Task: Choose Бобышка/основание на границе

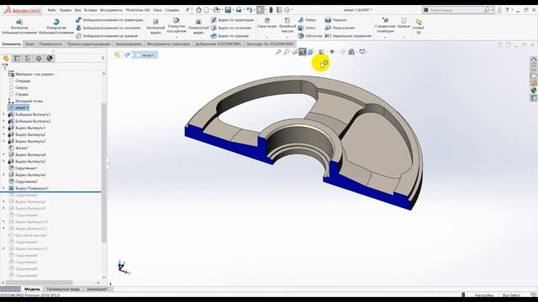Action: pyautogui.click(x=107, y=35)
